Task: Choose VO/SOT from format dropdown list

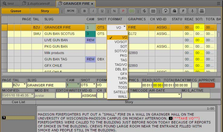Action: click(117, 42)
